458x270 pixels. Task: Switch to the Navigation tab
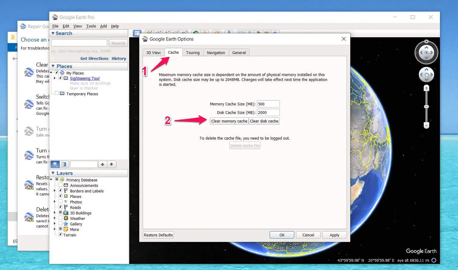[x=216, y=53]
